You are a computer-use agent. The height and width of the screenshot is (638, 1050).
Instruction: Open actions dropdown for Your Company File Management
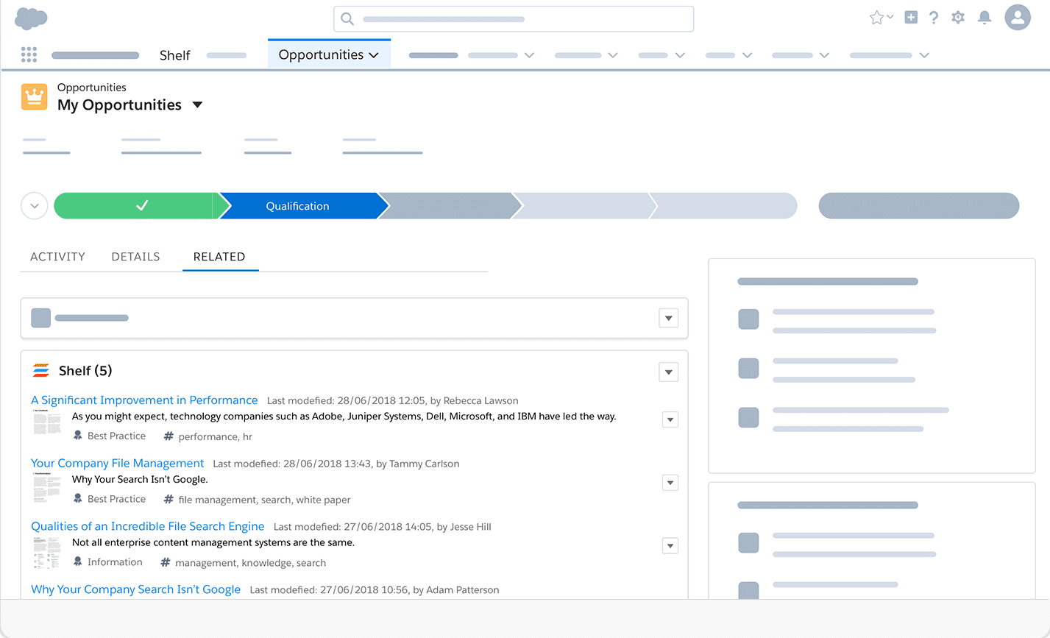pos(670,483)
